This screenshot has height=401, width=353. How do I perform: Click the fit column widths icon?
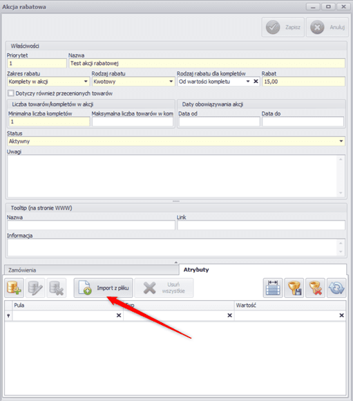coord(273,288)
